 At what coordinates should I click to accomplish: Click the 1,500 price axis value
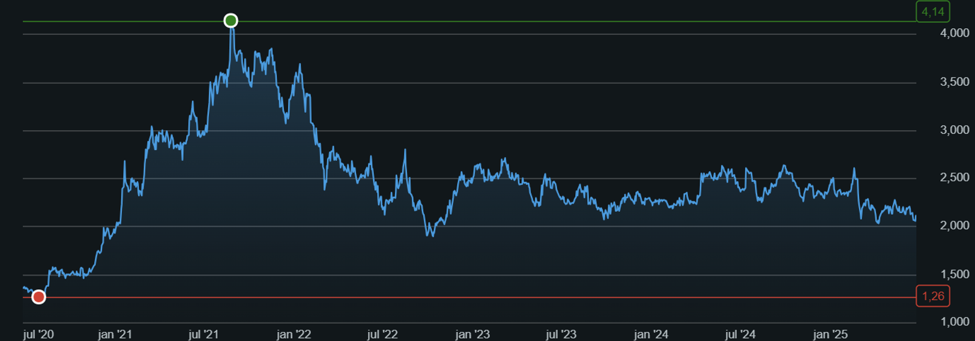coord(955,274)
